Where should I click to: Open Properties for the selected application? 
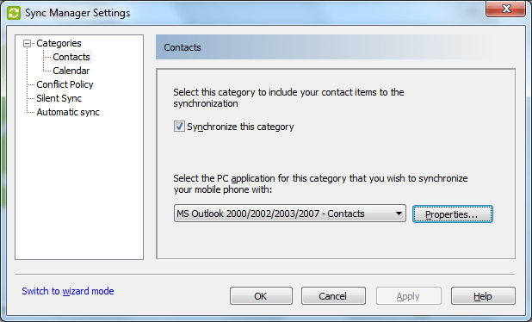point(453,214)
